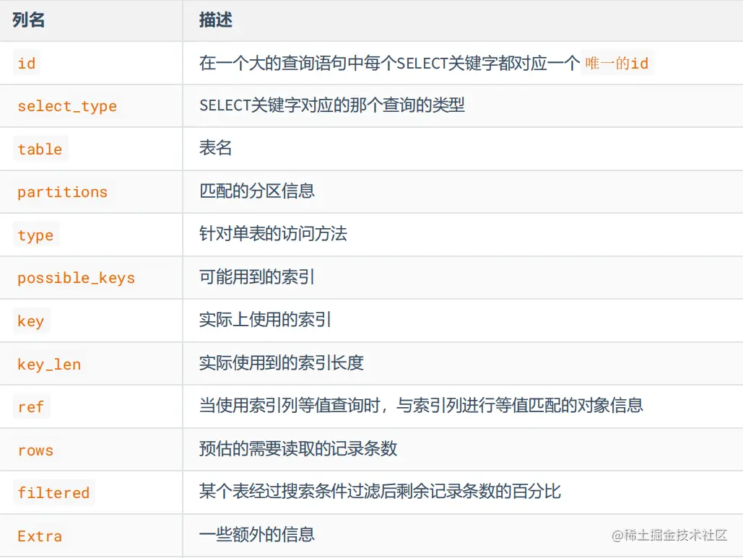This screenshot has width=743, height=558.
Task: Click description 'SELECT关键字对应的那个查询的类型'
Action: coord(332,105)
